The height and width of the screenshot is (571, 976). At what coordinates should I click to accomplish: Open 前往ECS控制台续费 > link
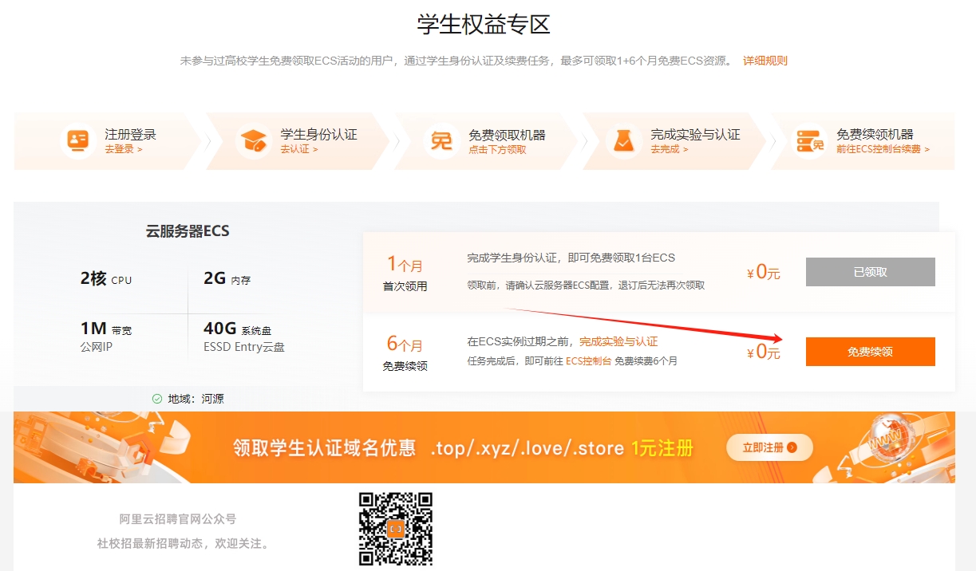[x=883, y=149]
